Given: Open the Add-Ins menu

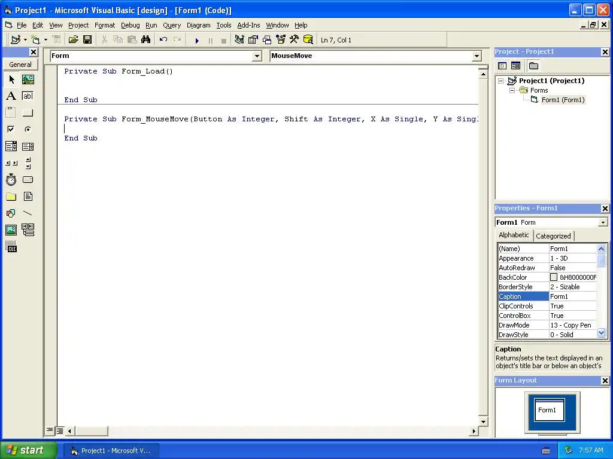Looking at the screenshot, I should 248,25.
